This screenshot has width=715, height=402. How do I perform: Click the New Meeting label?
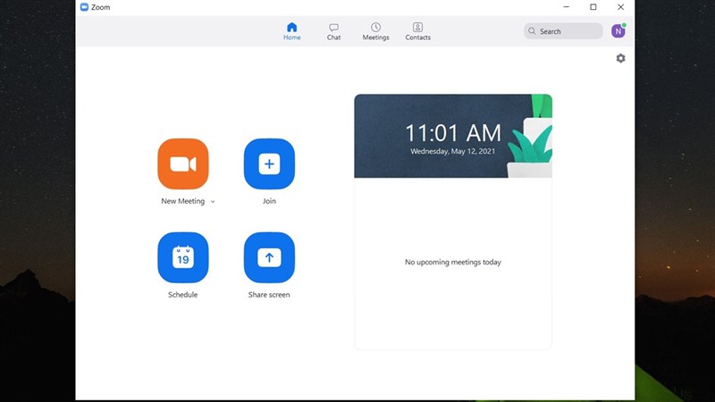click(x=183, y=201)
